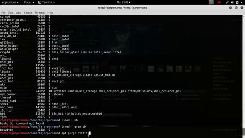245x138 pixels.
Task: Open the View menu
Action: click(x=18, y=13)
